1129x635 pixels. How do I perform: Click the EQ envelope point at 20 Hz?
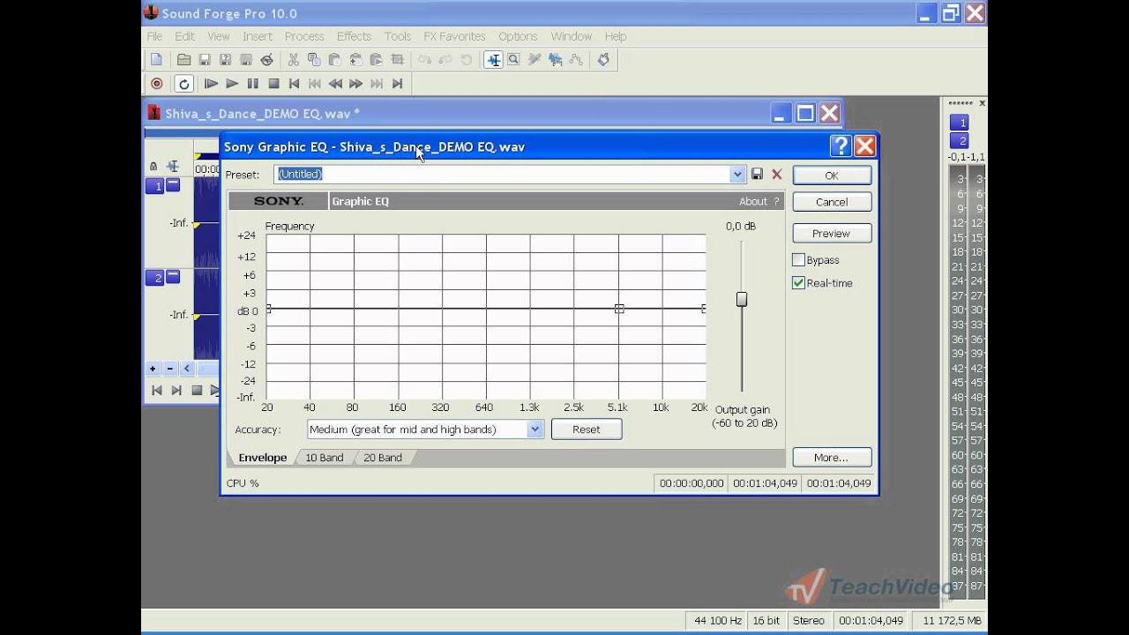click(x=268, y=309)
